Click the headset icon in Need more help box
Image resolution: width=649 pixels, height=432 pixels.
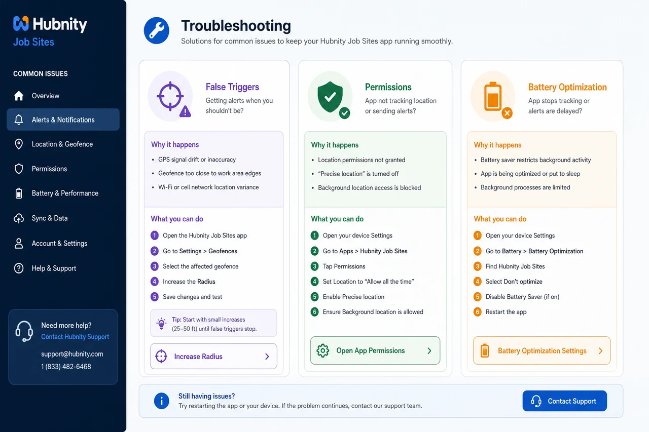point(24,331)
